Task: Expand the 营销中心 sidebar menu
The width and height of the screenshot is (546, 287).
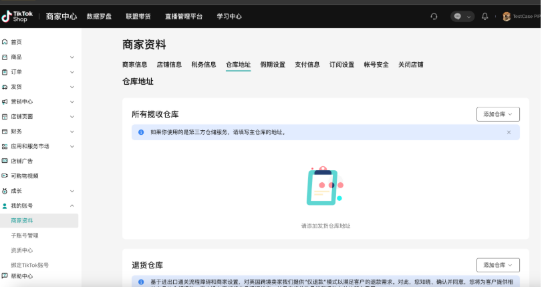Action: (x=72, y=101)
